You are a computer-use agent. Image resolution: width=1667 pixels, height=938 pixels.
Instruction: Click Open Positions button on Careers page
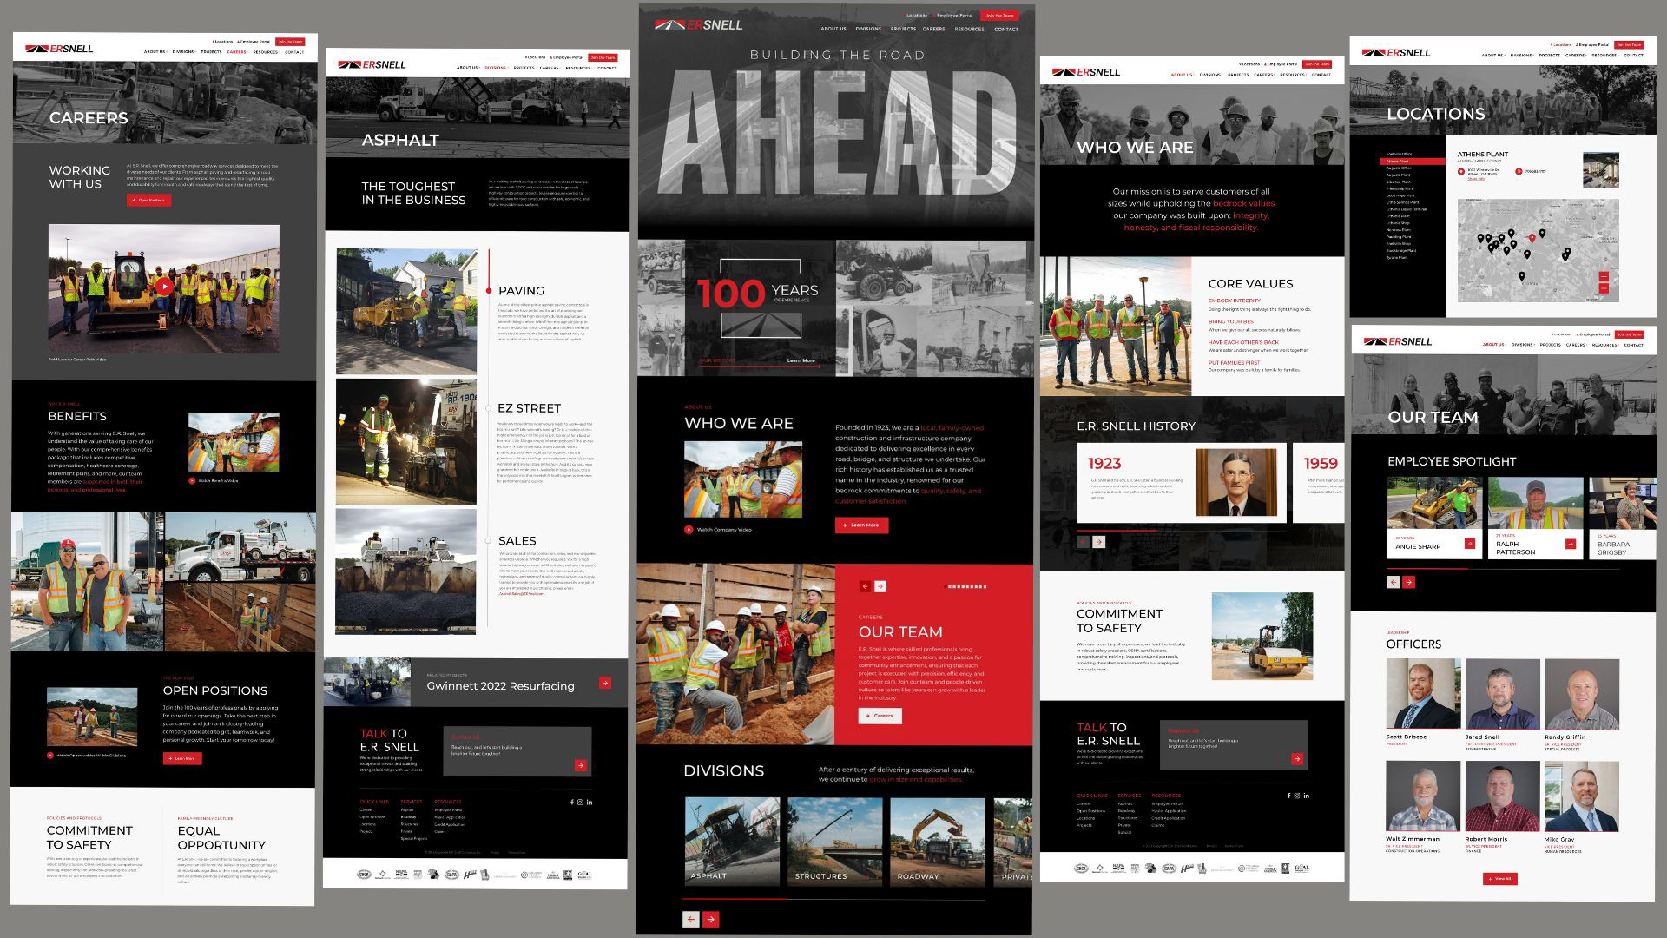(x=148, y=200)
